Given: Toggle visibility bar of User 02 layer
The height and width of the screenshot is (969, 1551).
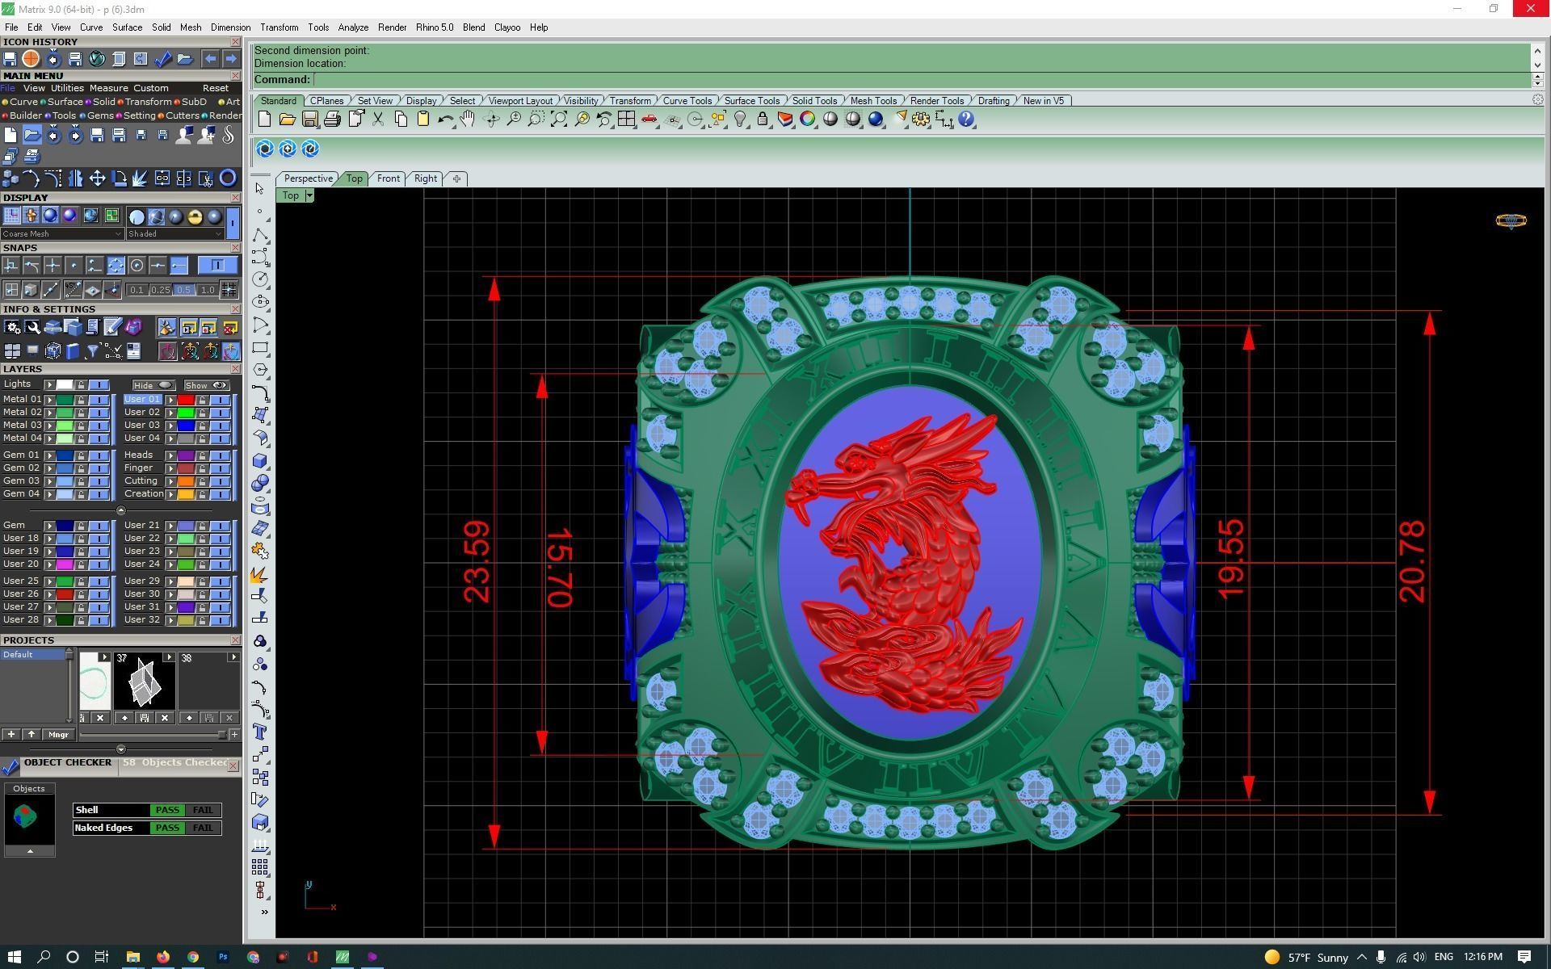Looking at the screenshot, I should (x=220, y=413).
